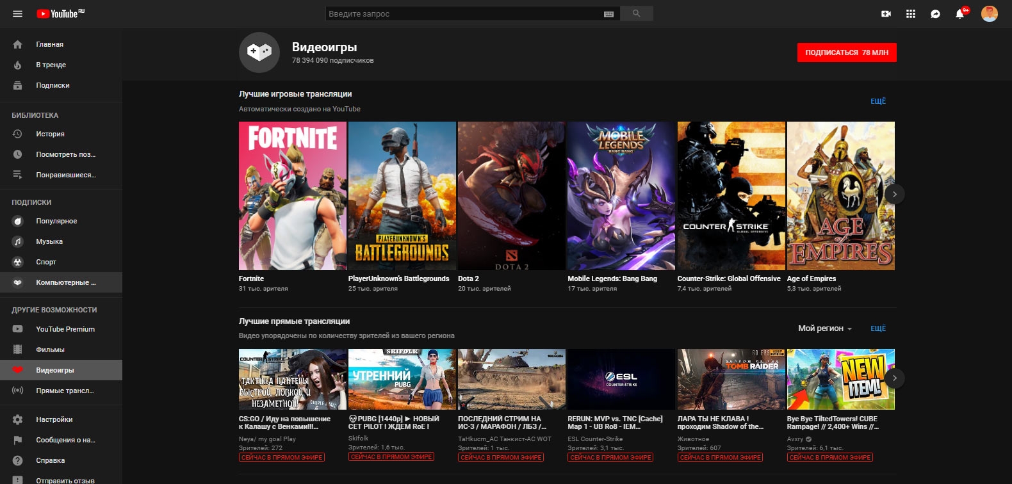Open Понравившиеся liked videos
The height and width of the screenshot is (484, 1012).
[x=61, y=175]
